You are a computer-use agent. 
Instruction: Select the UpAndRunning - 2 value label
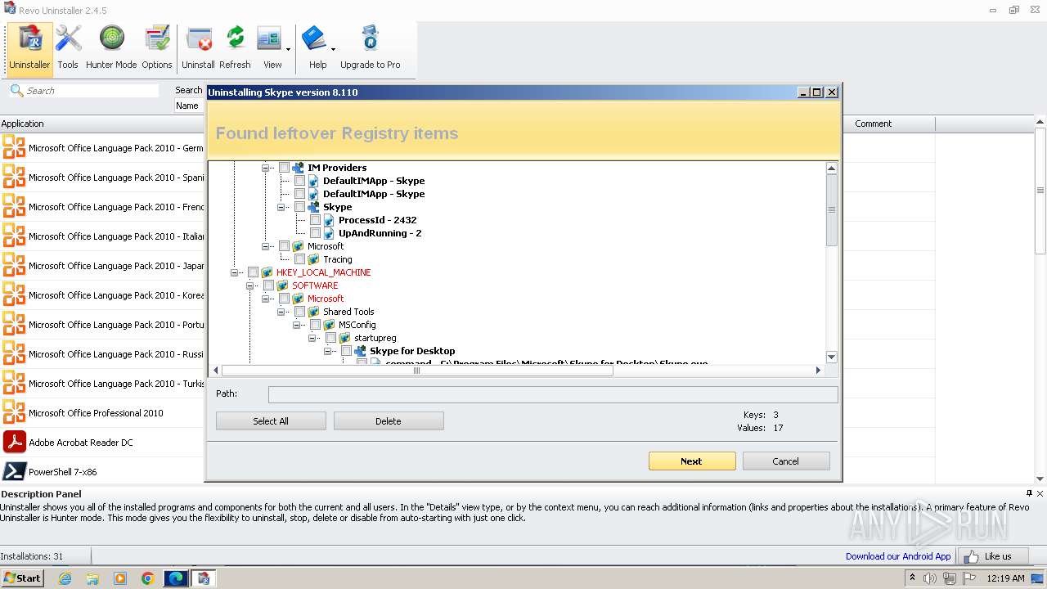380,233
